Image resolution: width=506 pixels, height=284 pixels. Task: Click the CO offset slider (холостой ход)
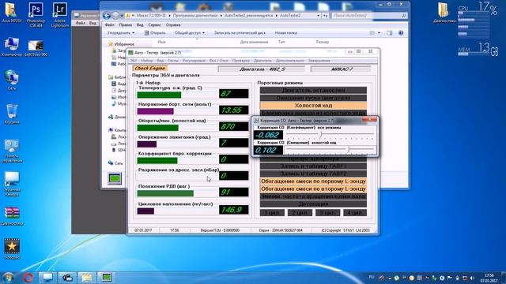[330, 149]
